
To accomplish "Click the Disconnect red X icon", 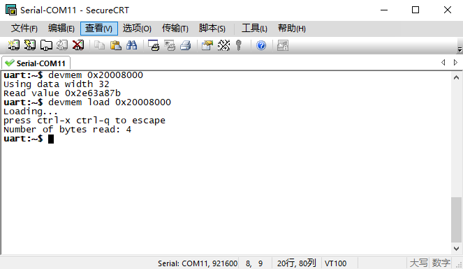I will point(78,45).
